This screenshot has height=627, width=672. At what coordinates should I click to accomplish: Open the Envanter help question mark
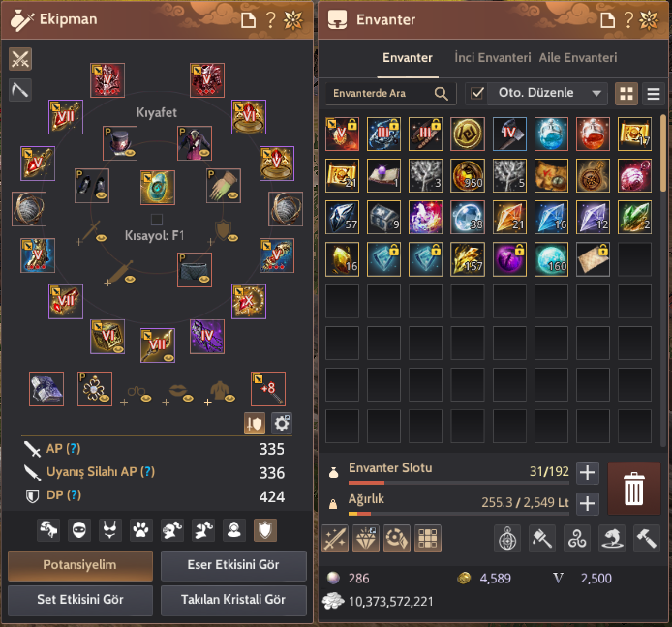coord(628,19)
